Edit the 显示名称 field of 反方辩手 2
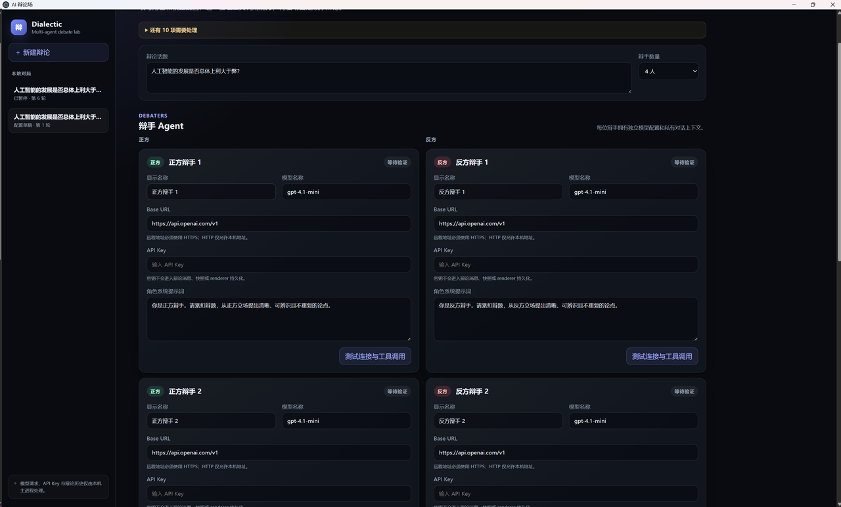This screenshot has height=507, width=841. pos(498,421)
